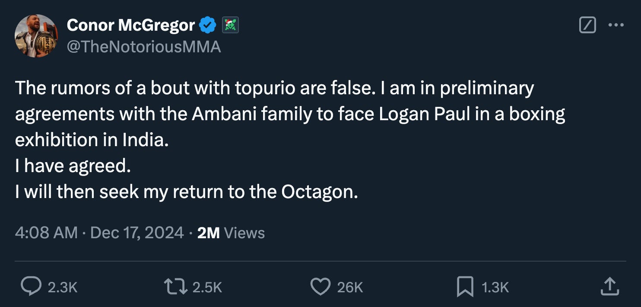The width and height of the screenshot is (641, 307).
Task: Open Conor McGregor's profile picture
Action: click(36, 36)
